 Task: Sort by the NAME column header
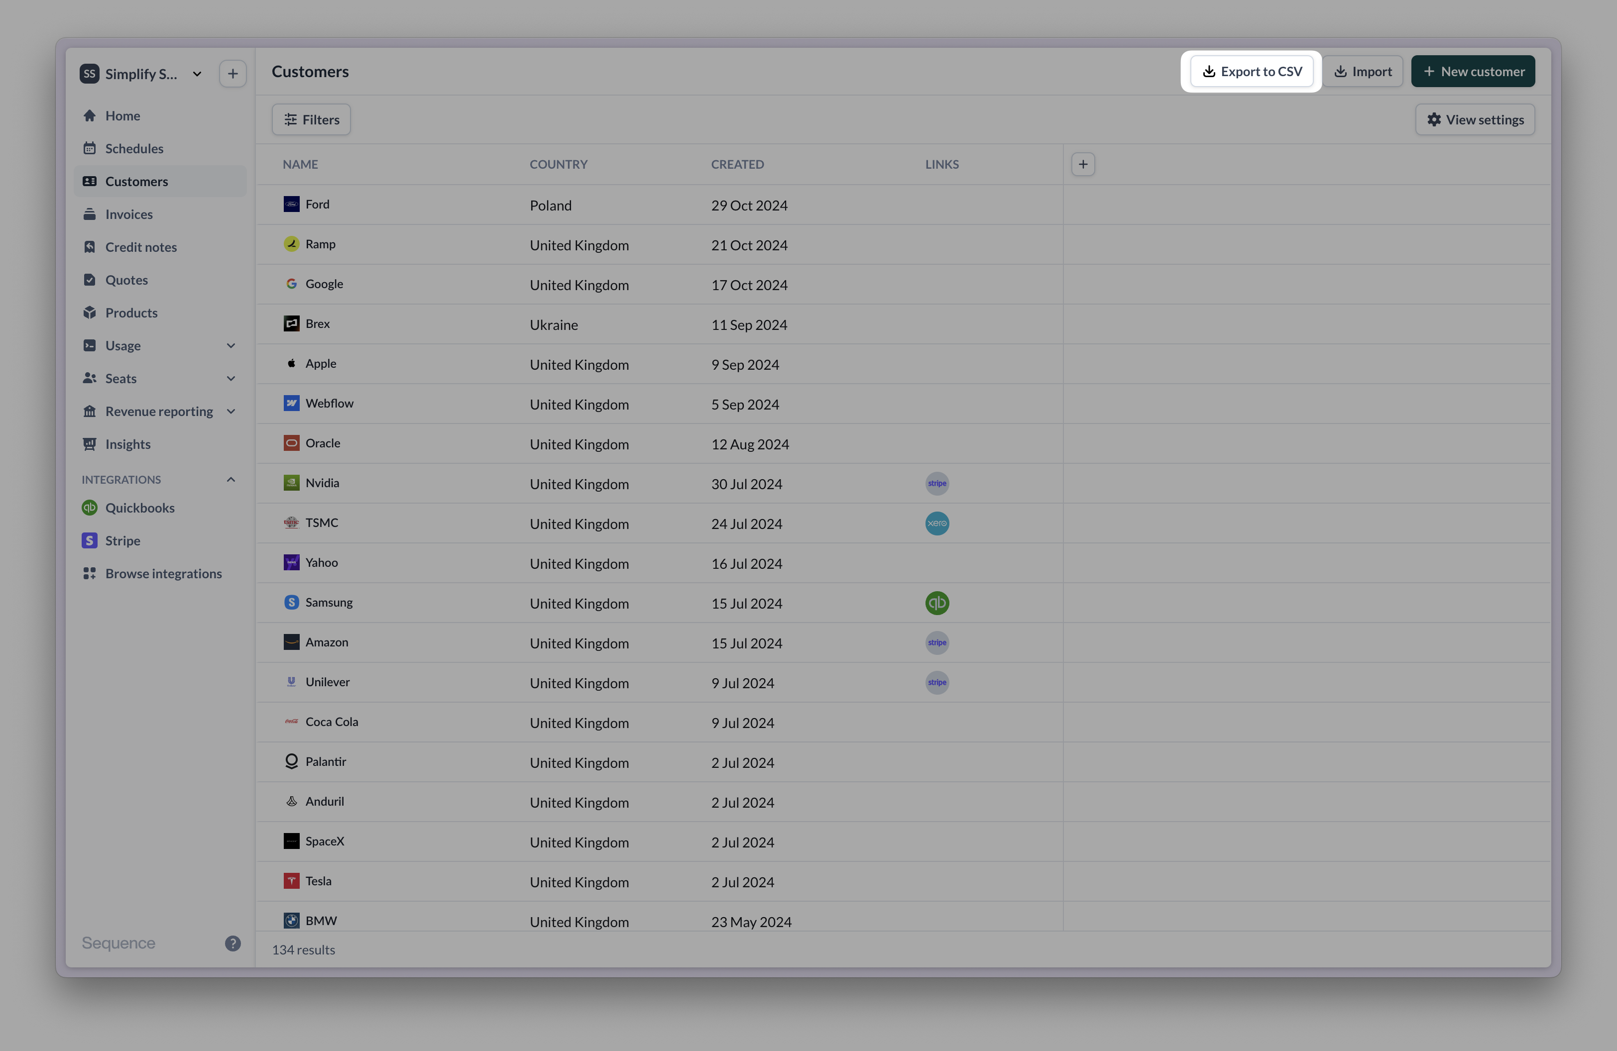300,164
